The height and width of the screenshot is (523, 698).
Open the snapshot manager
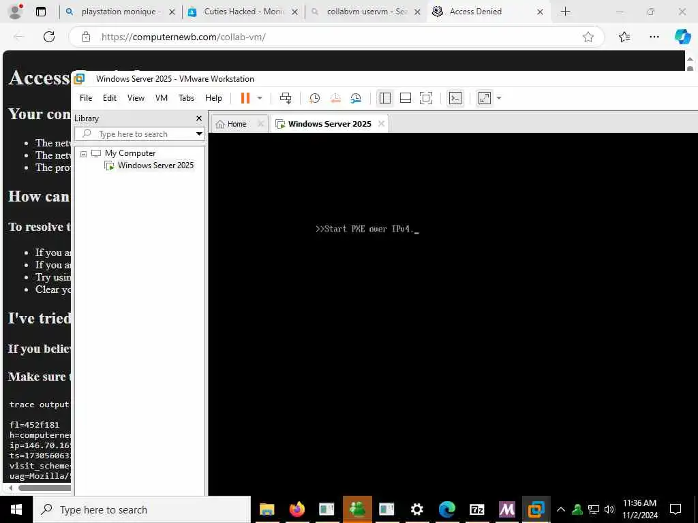[356, 98]
